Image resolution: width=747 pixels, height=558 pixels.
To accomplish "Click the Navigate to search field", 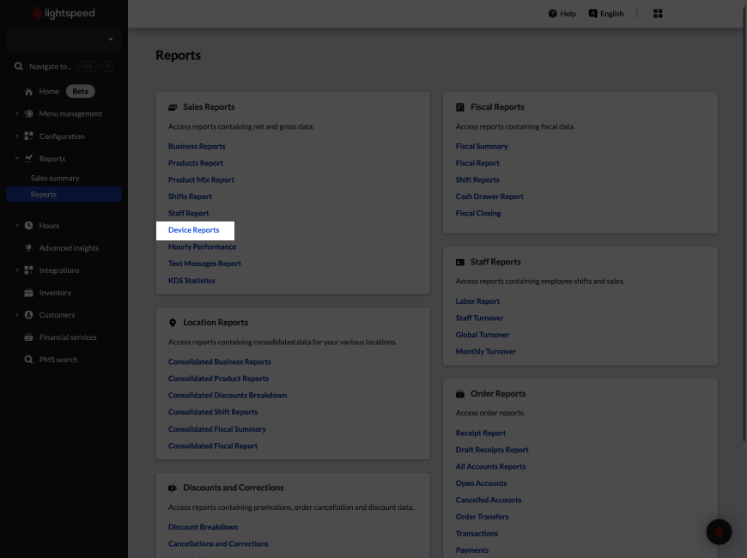I will pyautogui.click(x=64, y=66).
